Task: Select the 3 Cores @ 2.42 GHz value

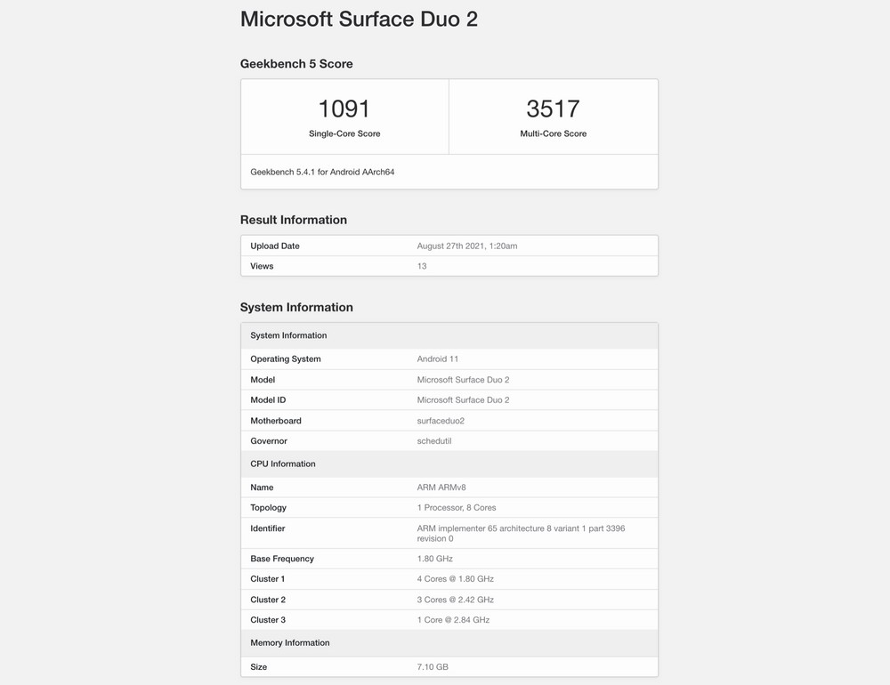Action: (455, 600)
